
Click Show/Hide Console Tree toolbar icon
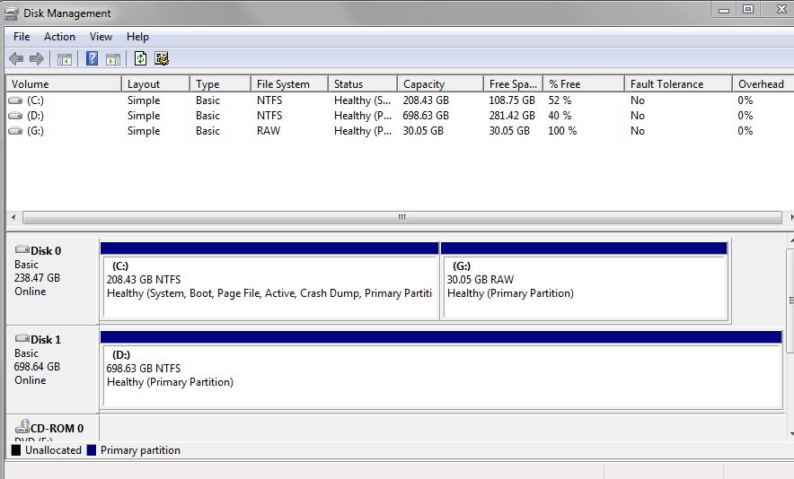click(65, 59)
